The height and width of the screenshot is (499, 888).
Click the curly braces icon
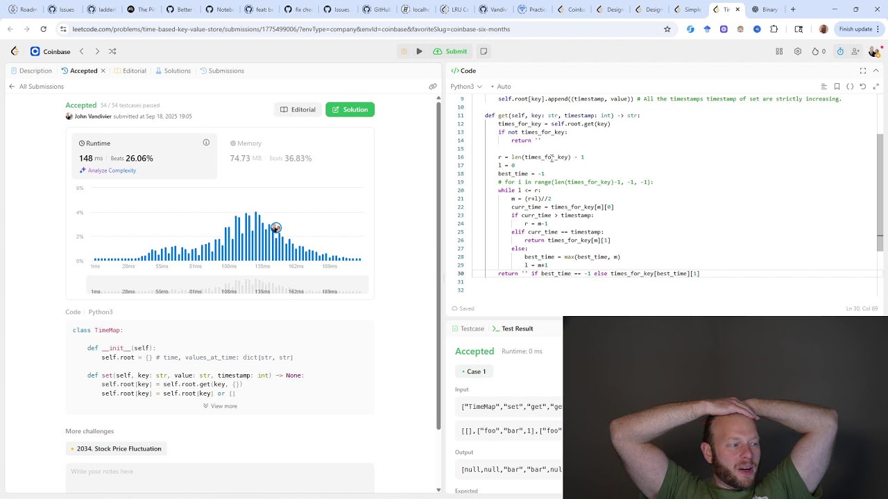850,87
